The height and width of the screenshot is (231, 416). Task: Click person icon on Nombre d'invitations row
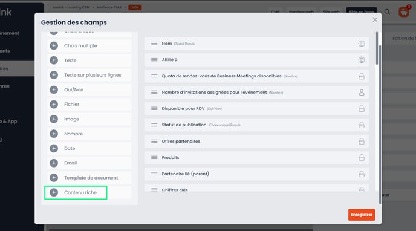(362, 93)
